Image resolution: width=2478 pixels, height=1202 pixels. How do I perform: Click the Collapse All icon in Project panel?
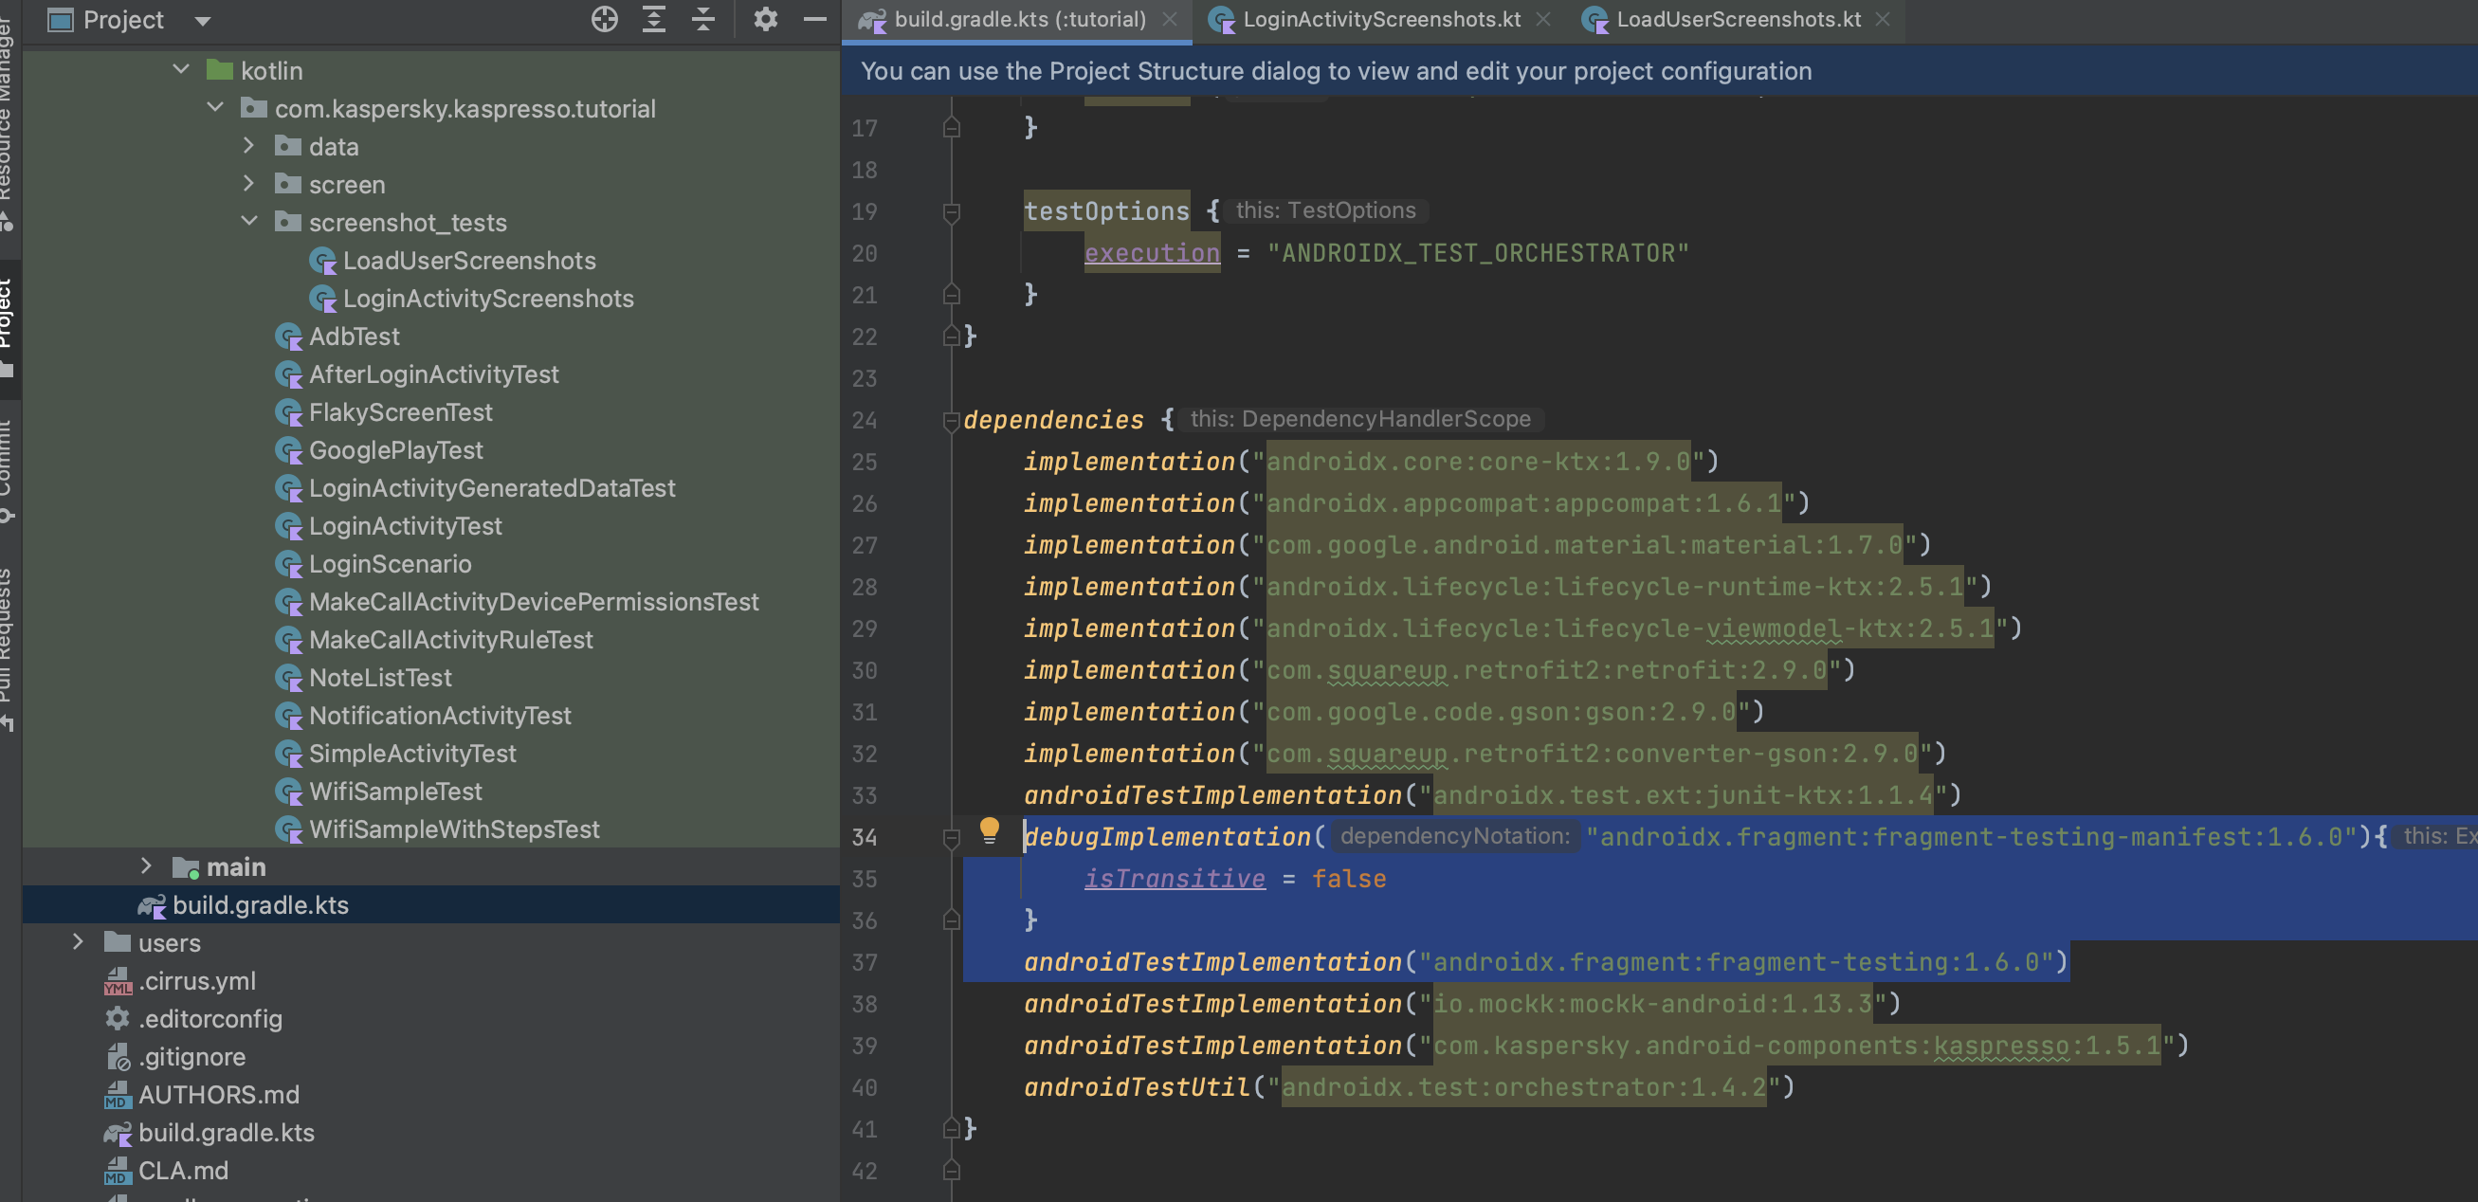(x=704, y=19)
